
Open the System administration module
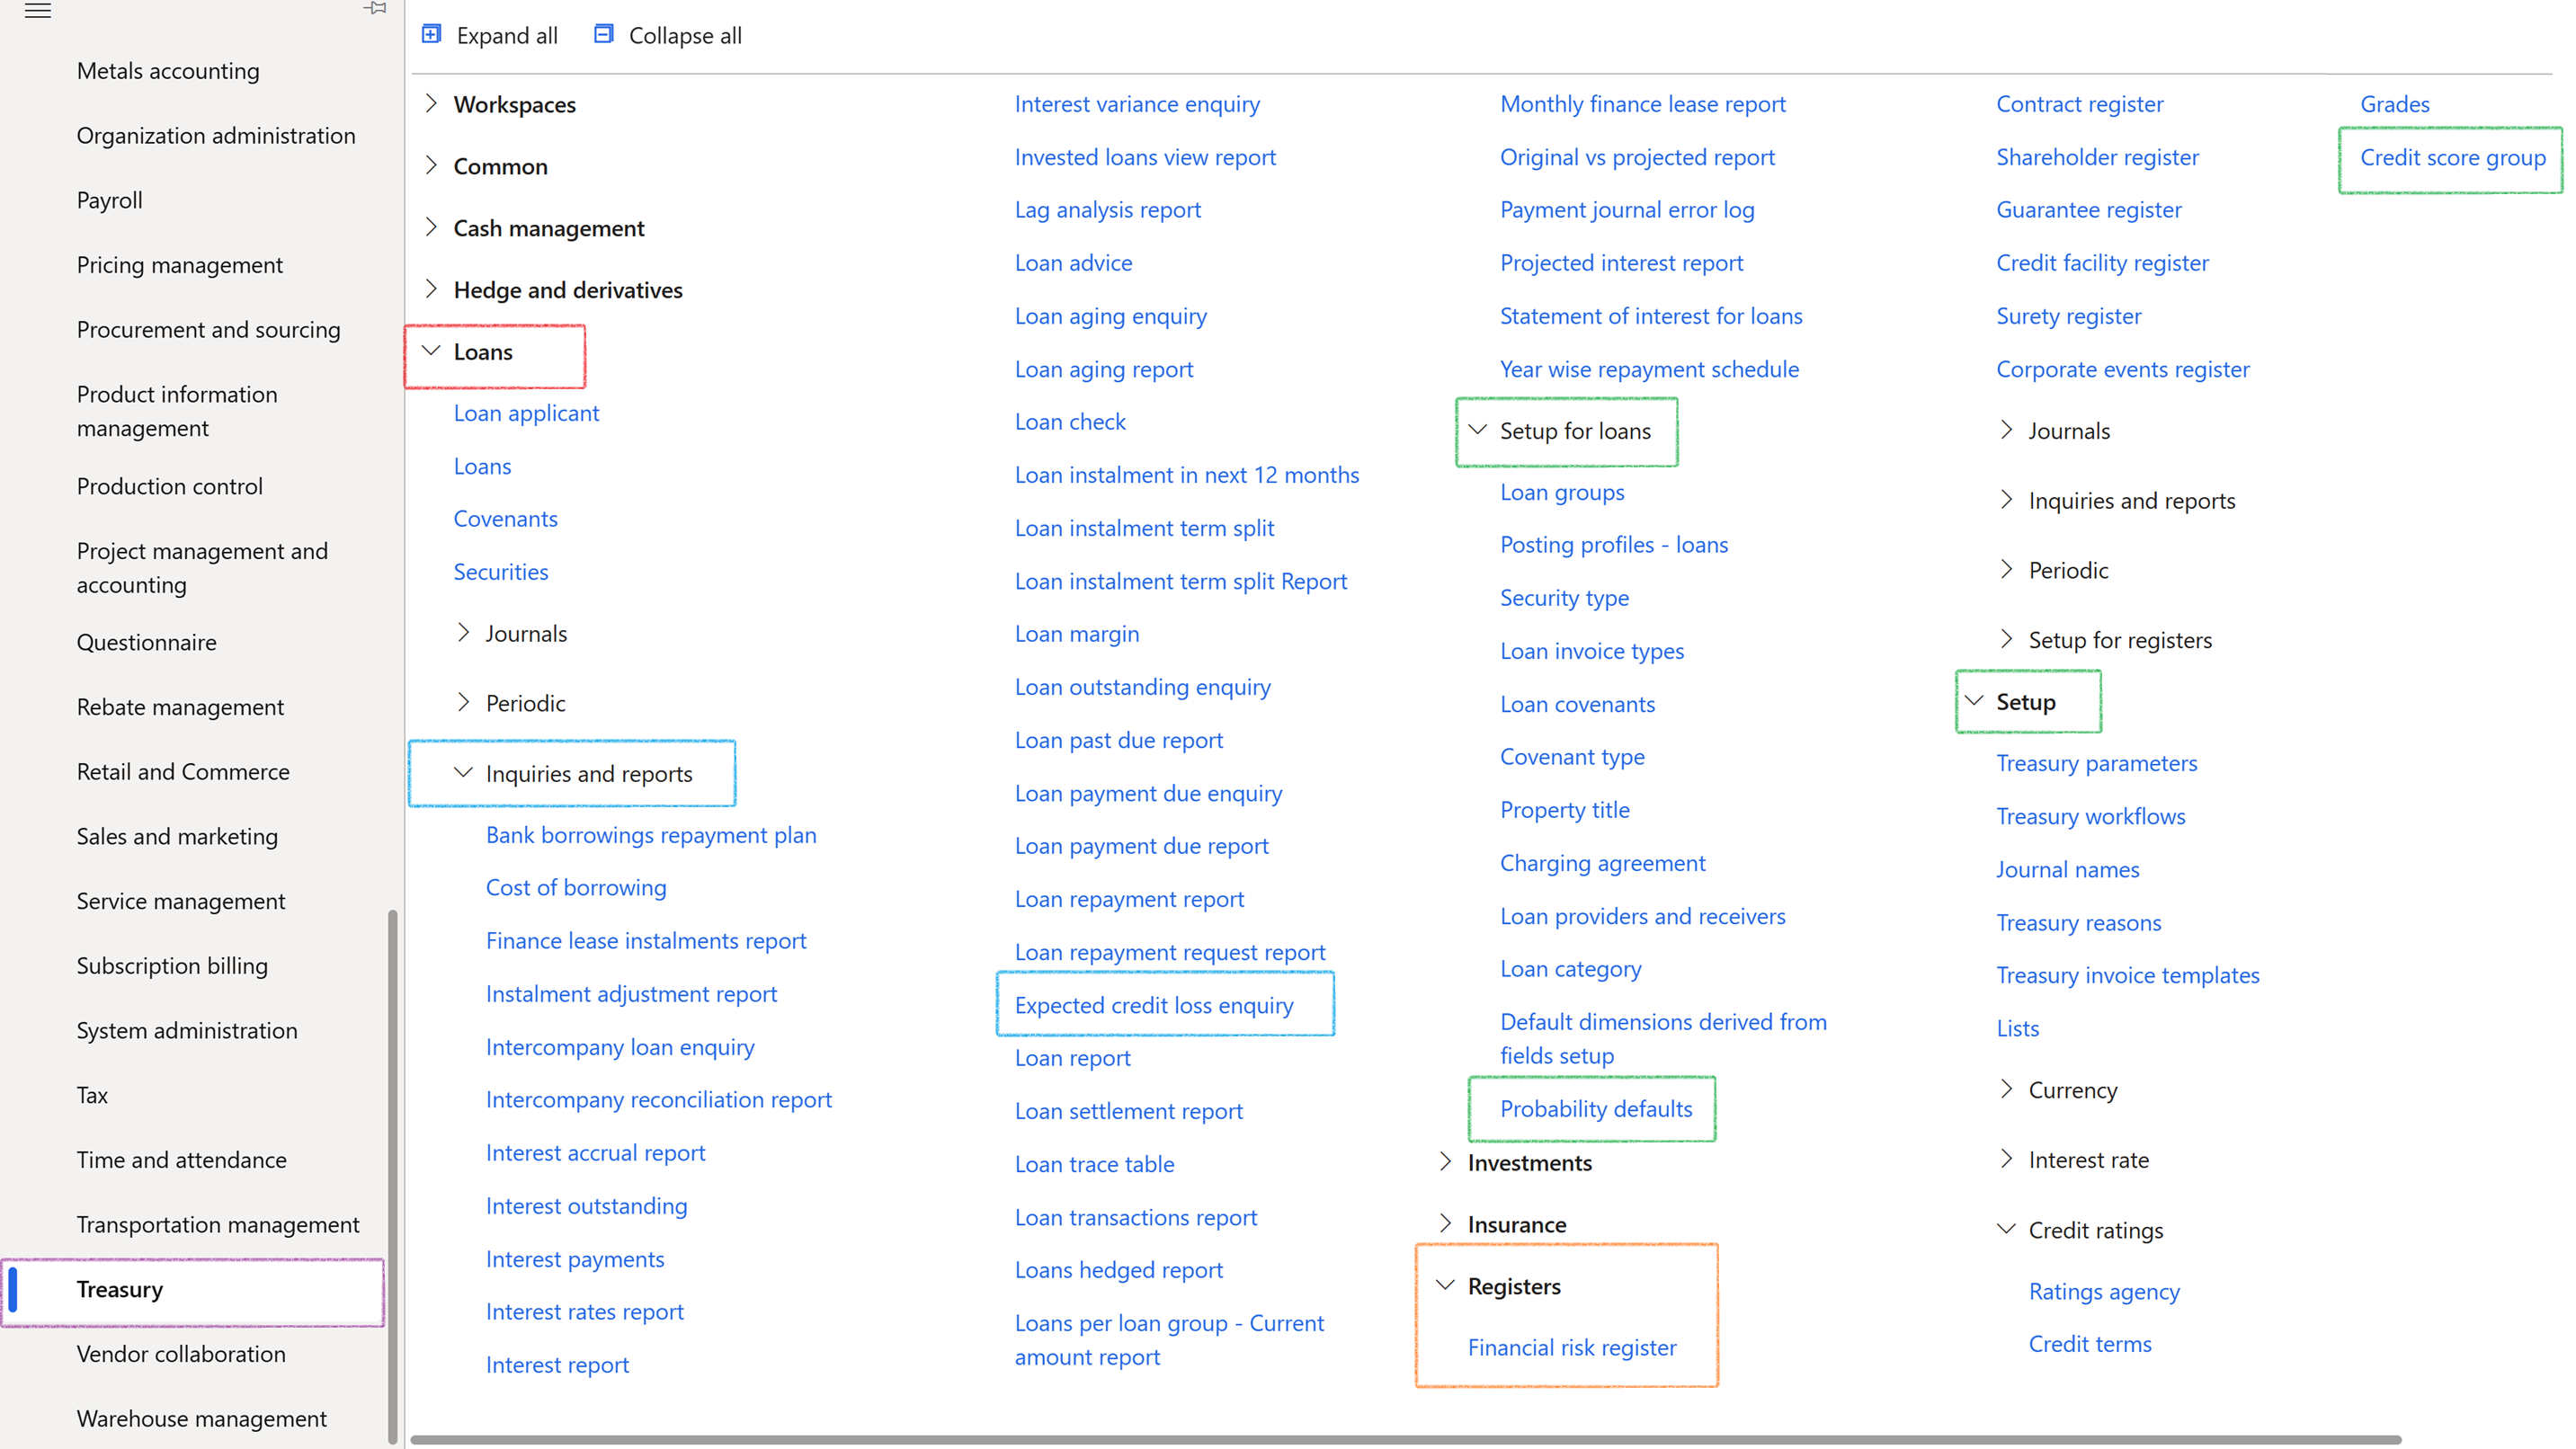point(187,1030)
